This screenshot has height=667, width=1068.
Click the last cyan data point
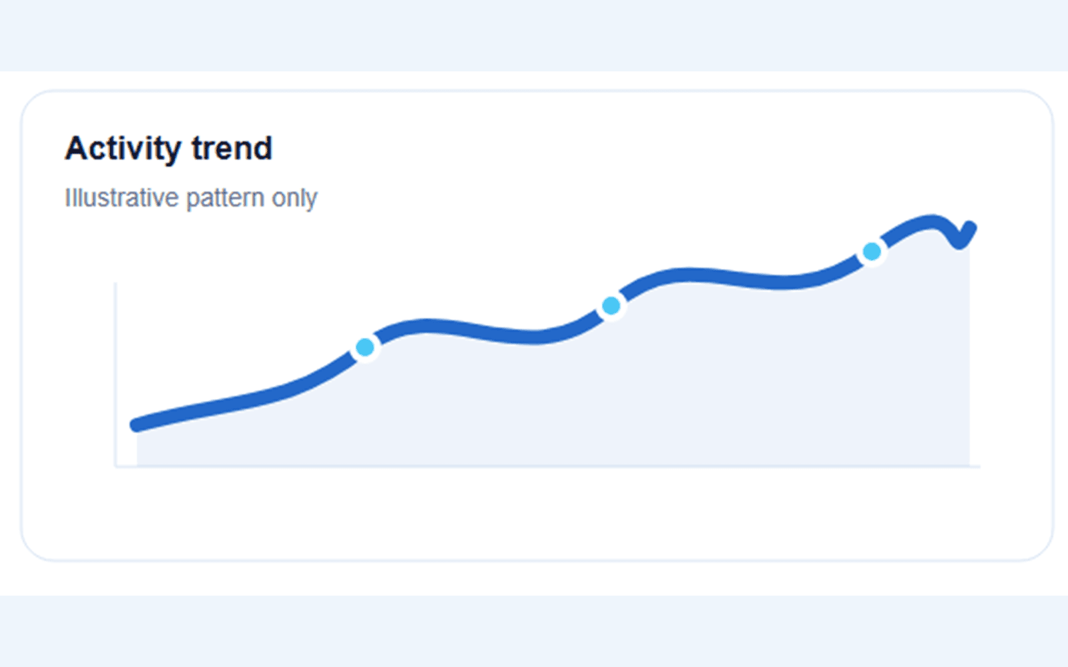tap(872, 251)
